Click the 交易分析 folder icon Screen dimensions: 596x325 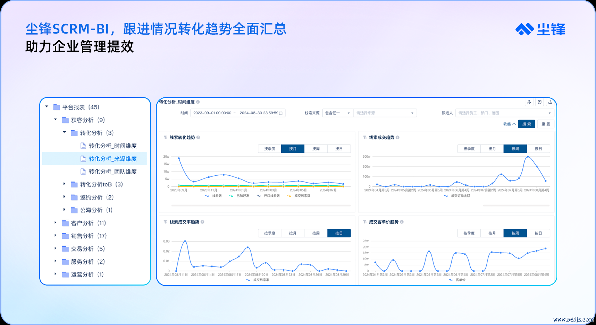tap(65, 249)
